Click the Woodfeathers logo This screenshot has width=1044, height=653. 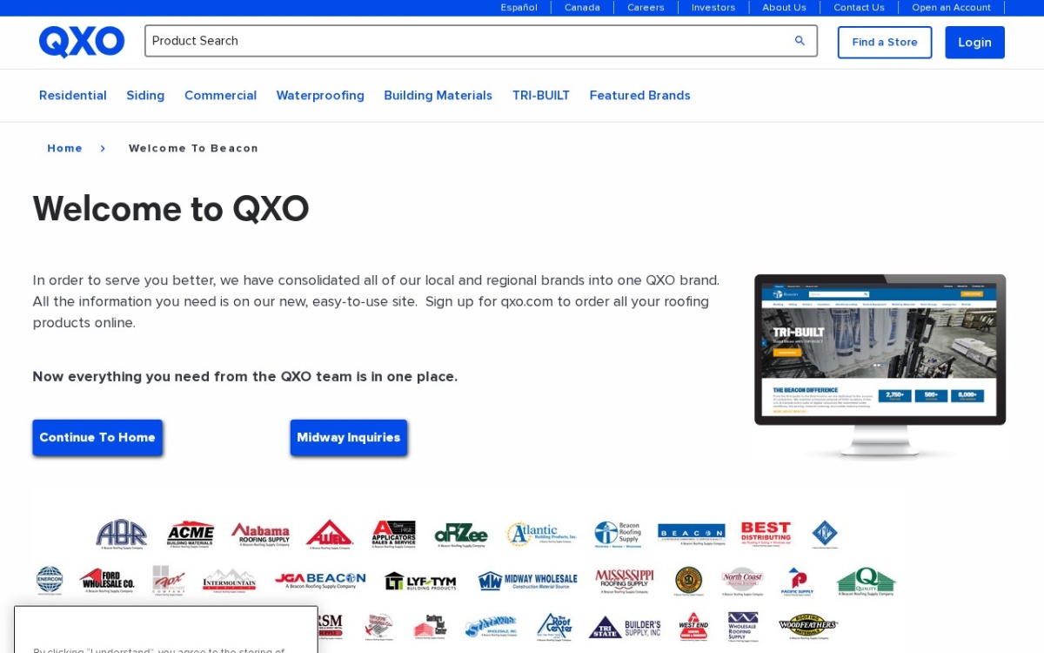coord(807,625)
